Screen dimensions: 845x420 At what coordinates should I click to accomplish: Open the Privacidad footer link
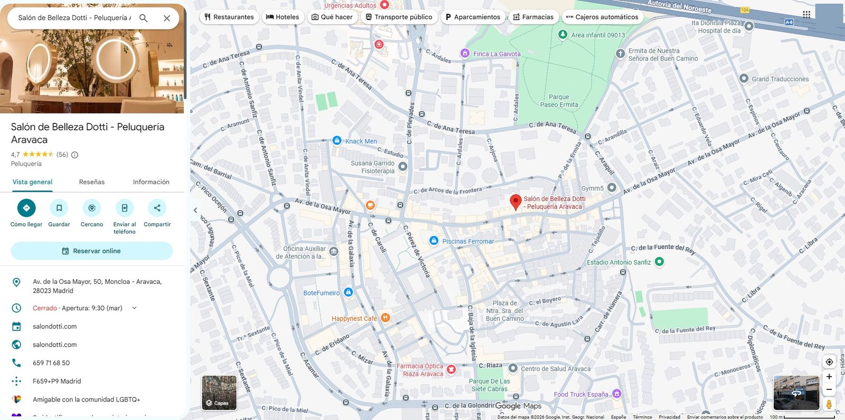[x=669, y=417]
